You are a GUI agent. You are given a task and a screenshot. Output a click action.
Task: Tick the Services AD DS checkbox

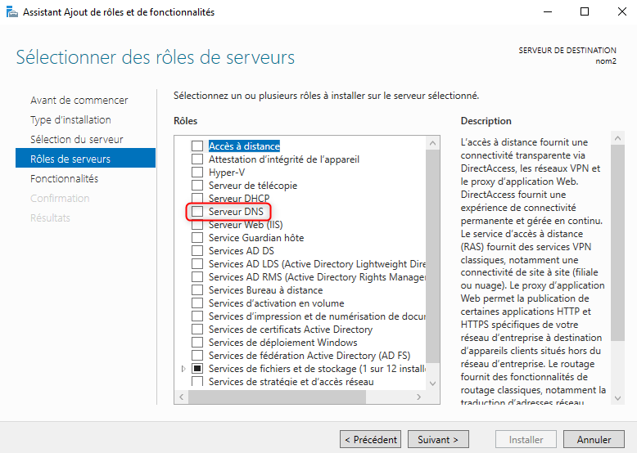click(x=197, y=251)
